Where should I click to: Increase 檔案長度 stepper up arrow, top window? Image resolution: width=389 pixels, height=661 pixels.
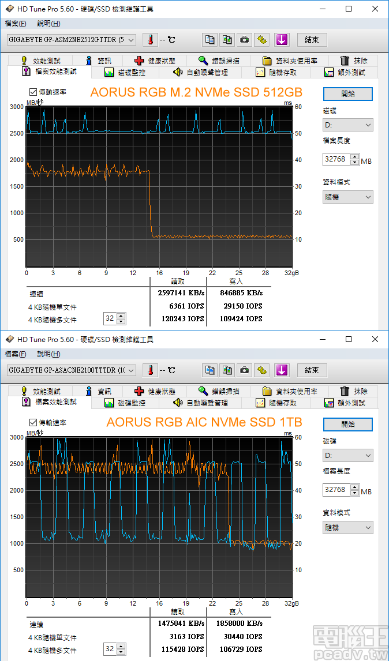coord(355,157)
